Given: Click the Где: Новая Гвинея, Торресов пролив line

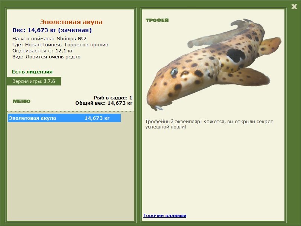Looking at the screenshot, I should click(x=60, y=45).
